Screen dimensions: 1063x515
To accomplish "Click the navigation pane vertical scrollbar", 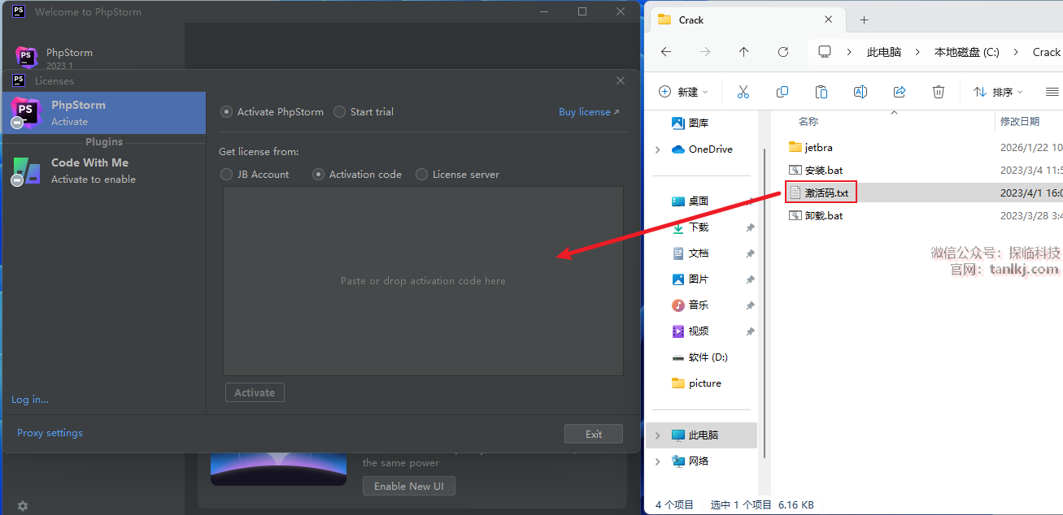I will coord(763,244).
